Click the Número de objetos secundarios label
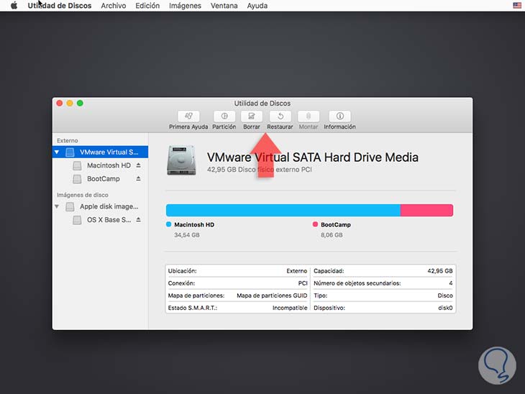Viewport: 525px width, 394px height. pos(357,283)
